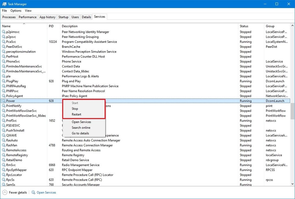
Task: Click the PID column header
Action: (51, 26)
